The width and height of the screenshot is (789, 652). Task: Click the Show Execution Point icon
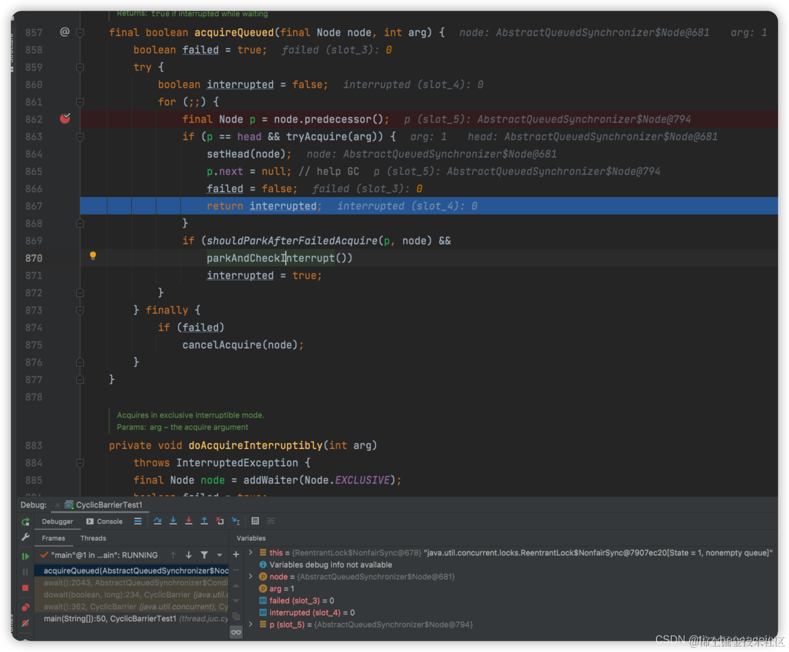coord(138,521)
